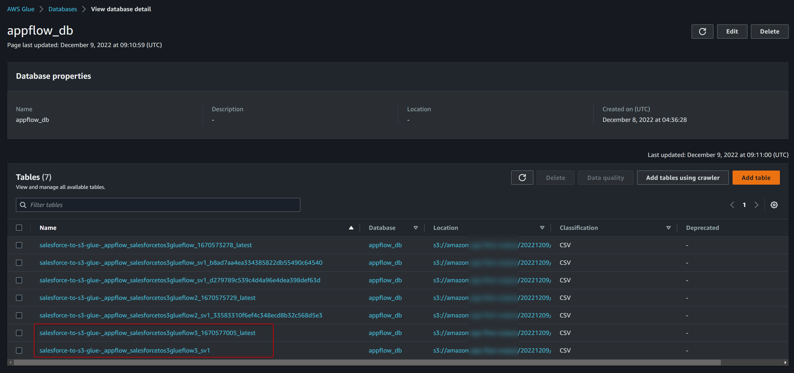
Task: Sort by Database column arrow
Action: pyautogui.click(x=415, y=228)
